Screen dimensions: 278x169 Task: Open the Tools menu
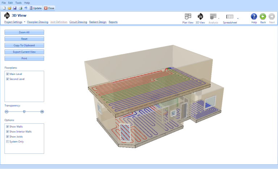(18, 3)
